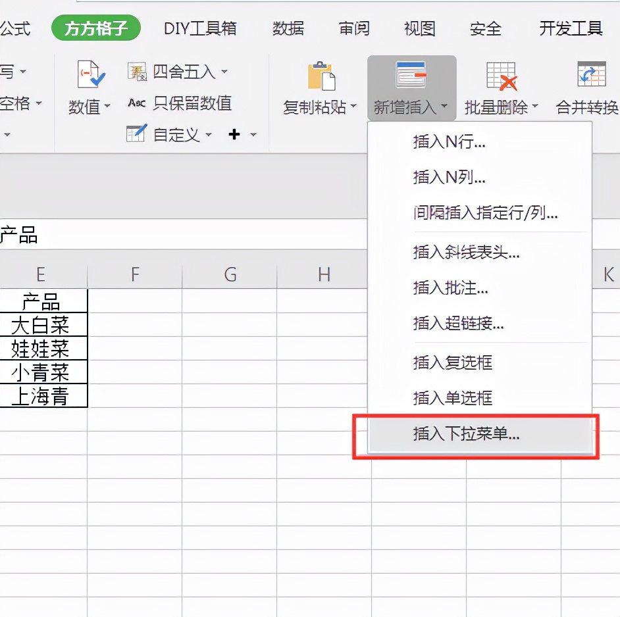Select the cell 娃娃菜

point(43,348)
